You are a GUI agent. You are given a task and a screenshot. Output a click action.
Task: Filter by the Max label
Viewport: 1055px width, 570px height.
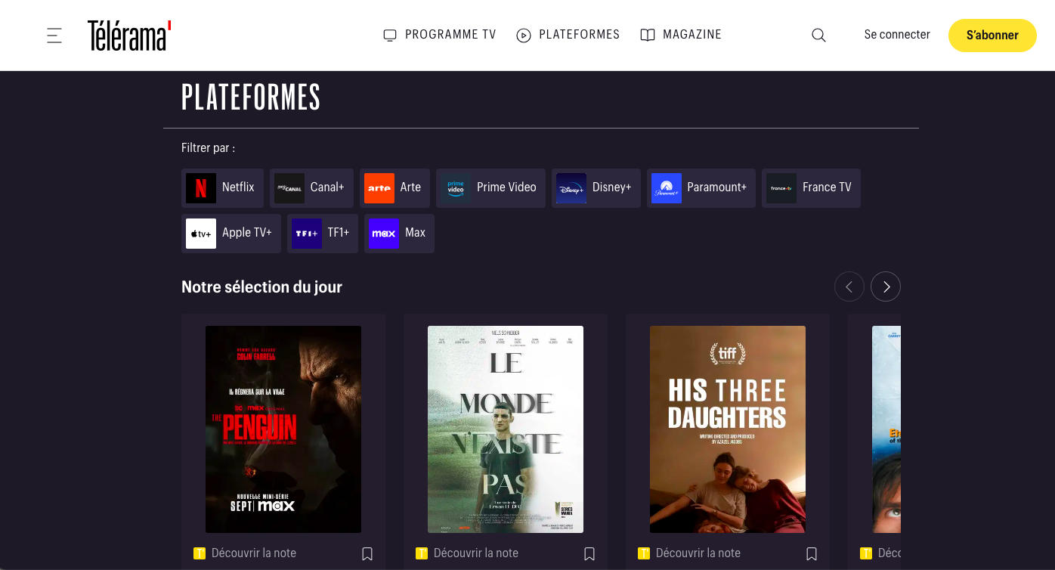(x=415, y=233)
